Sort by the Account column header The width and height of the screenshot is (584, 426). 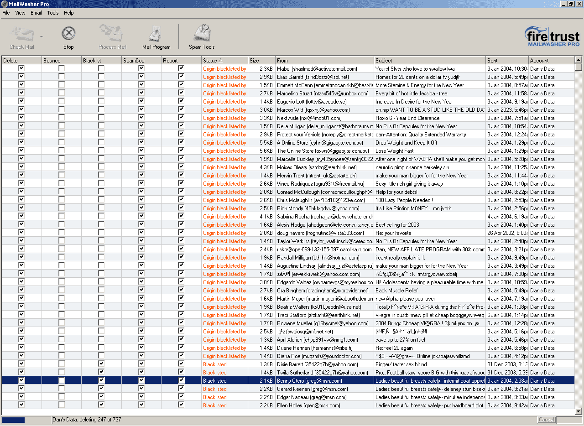(551, 60)
